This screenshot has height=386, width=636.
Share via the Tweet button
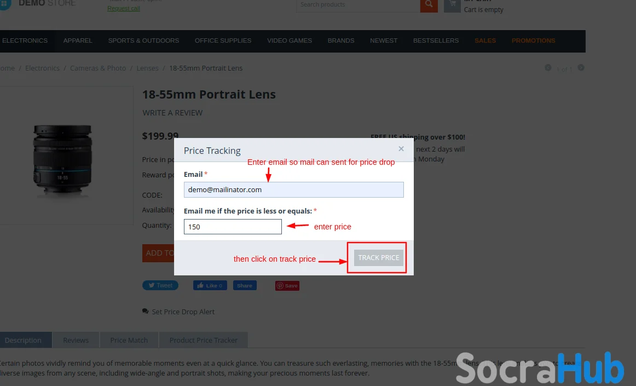click(160, 285)
